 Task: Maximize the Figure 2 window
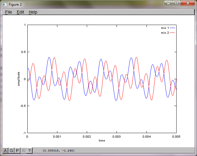(177, 3)
